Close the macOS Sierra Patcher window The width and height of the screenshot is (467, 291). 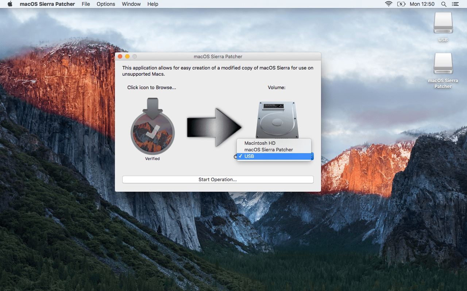click(x=120, y=56)
